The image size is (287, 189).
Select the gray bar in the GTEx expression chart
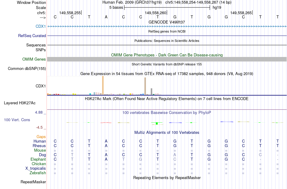click(x=152, y=92)
